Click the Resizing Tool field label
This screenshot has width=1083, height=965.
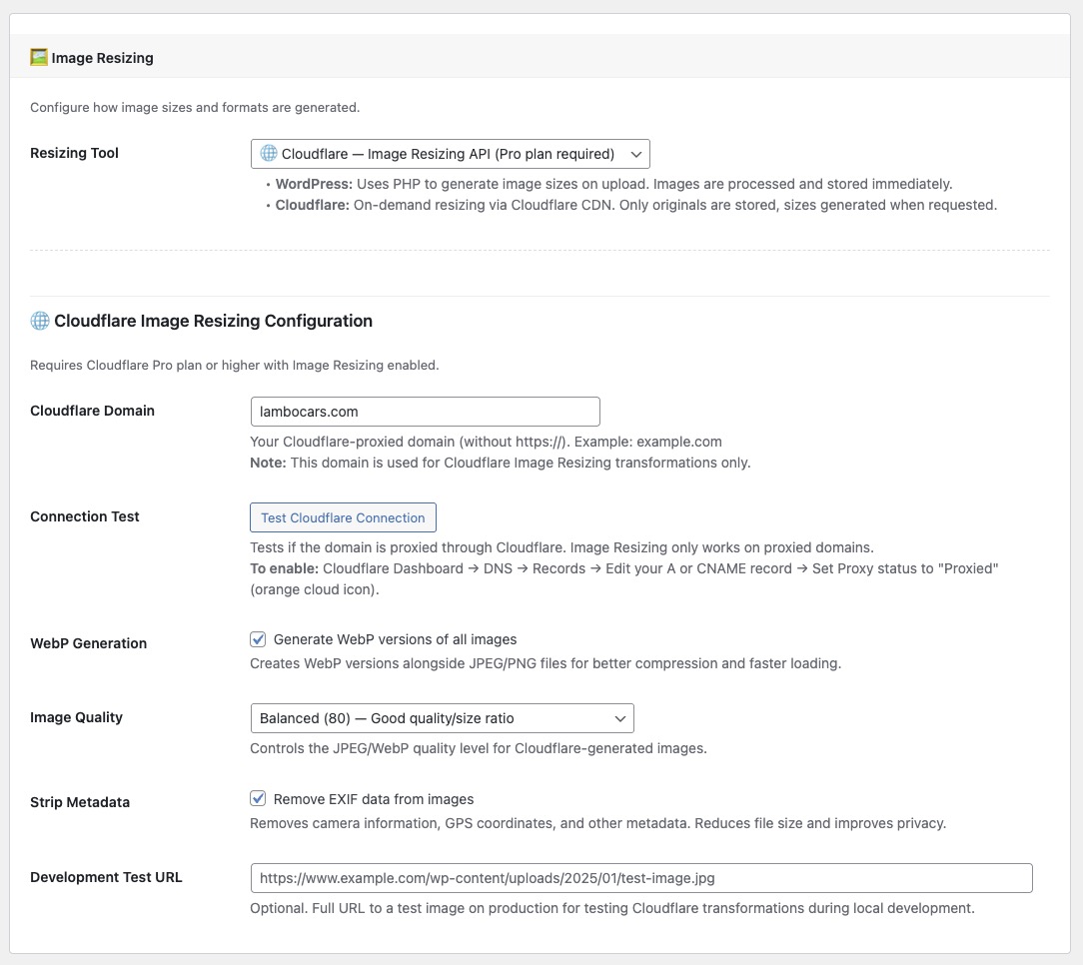pos(74,153)
